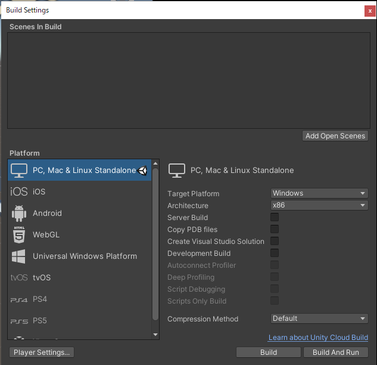Click the Unity logo on the selected platform

[142, 171]
